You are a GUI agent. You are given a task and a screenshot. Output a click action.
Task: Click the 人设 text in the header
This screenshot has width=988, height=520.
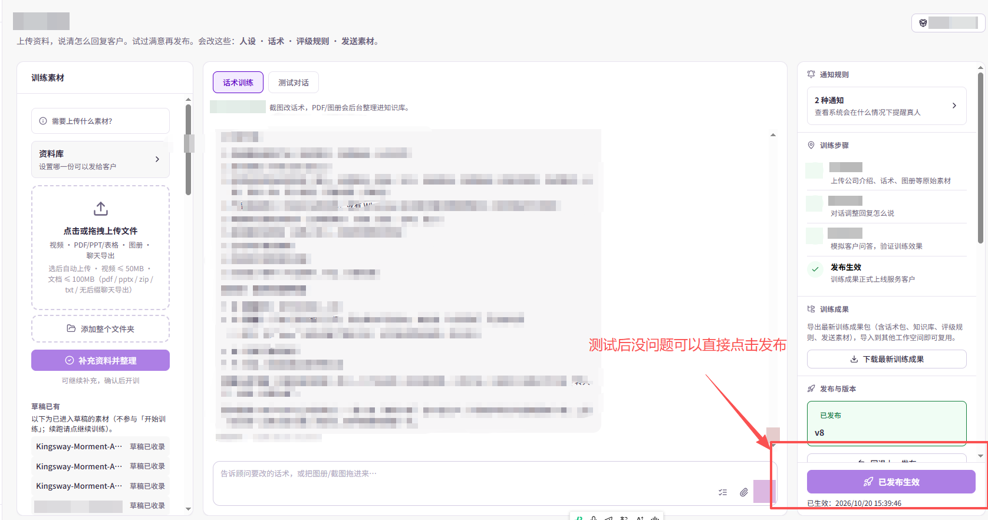(248, 41)
